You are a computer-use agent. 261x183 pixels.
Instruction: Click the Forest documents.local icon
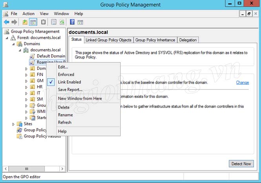click(x=13, y=38)
